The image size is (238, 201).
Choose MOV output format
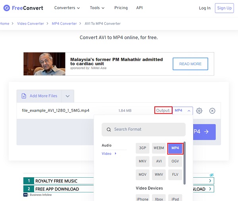(x=142, y=175)
